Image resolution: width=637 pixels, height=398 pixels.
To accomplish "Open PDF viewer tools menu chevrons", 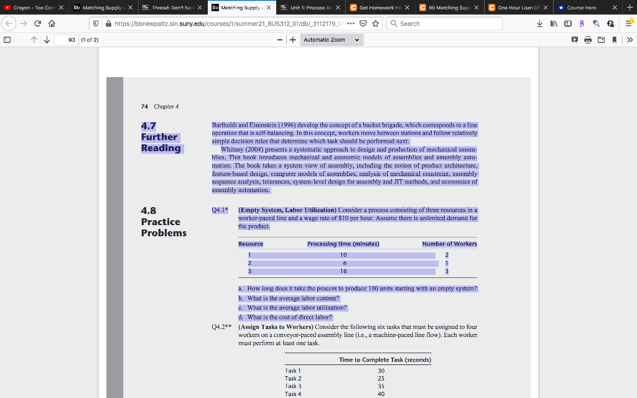I will [630, 40].
